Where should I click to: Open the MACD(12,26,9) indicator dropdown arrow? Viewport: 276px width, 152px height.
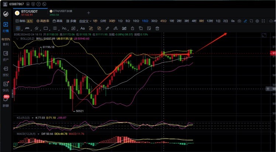(38, 134)
